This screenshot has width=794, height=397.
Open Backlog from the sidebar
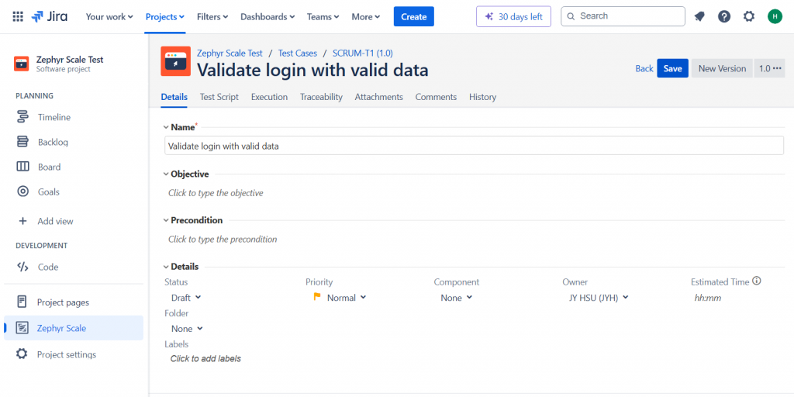pos(53,142)
